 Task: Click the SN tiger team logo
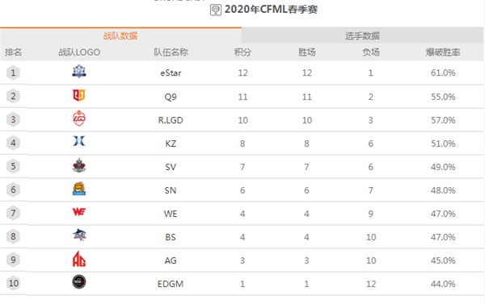click(79, 189)
